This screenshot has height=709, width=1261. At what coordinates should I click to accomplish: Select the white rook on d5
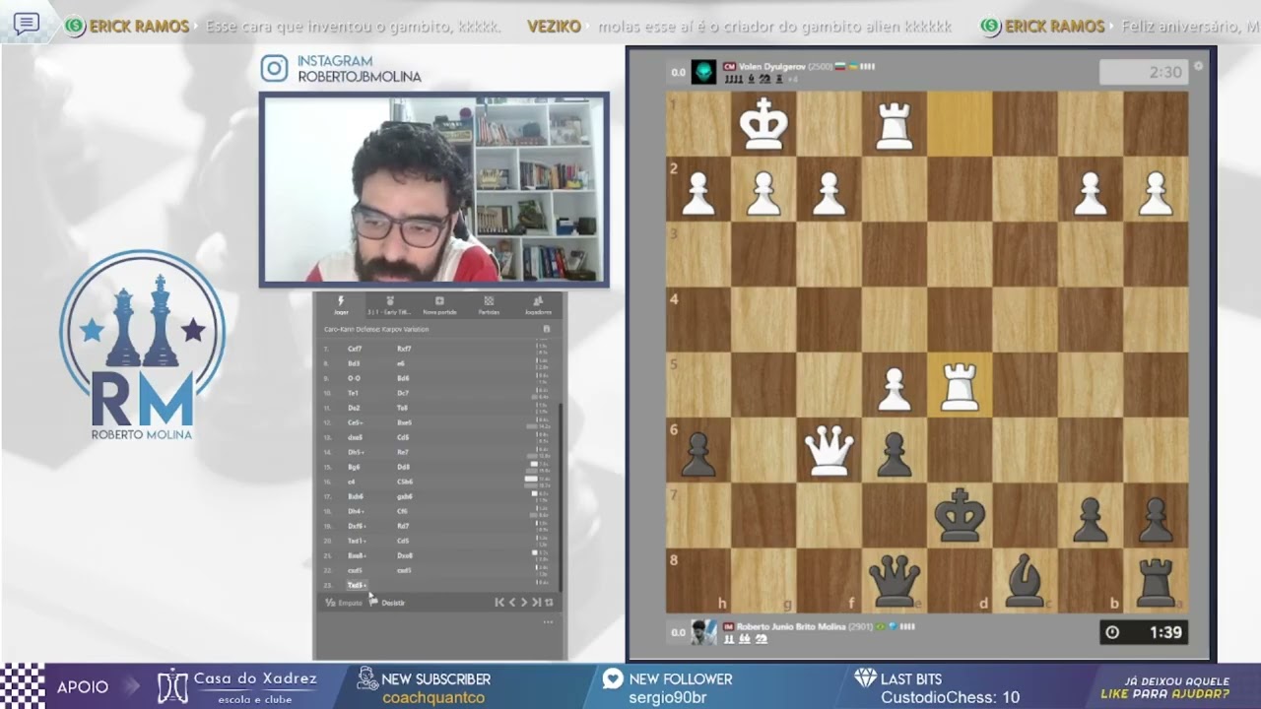(959, 387)
